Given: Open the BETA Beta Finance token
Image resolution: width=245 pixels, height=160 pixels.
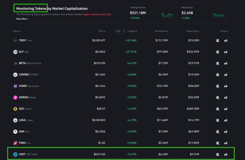Looking at the screenshot, I should (30, 63).
